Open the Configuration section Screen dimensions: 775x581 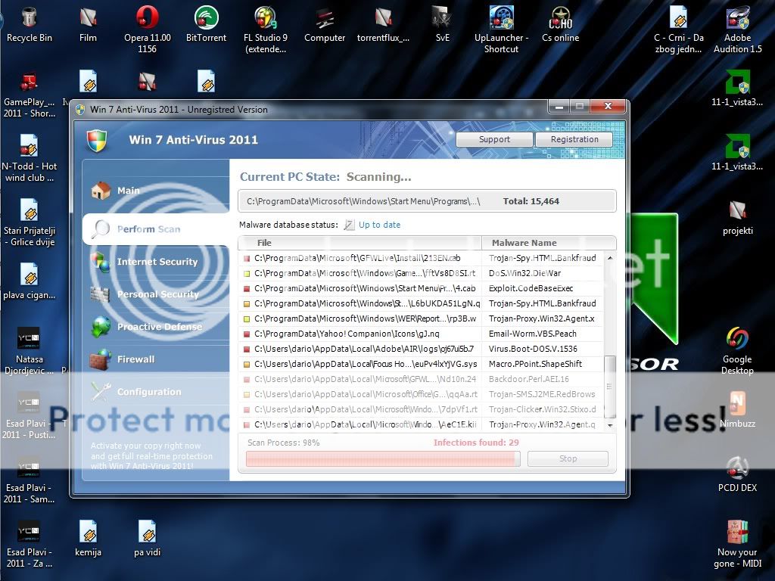pos(156,392)
